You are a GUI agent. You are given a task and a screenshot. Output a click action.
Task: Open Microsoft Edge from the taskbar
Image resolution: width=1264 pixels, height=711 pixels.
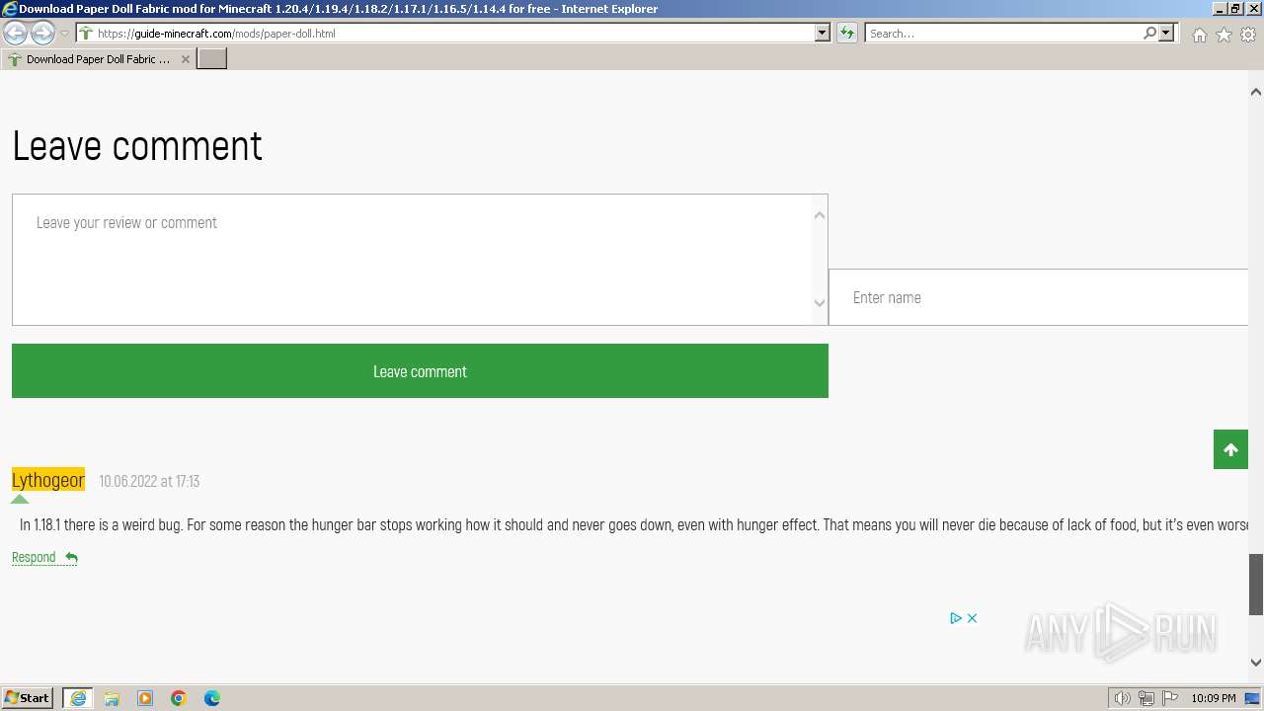pyautogui.click(x=212, y=698)
